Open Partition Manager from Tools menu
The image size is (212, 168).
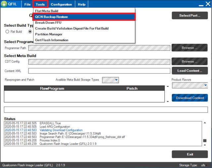[x=84, y=34]
